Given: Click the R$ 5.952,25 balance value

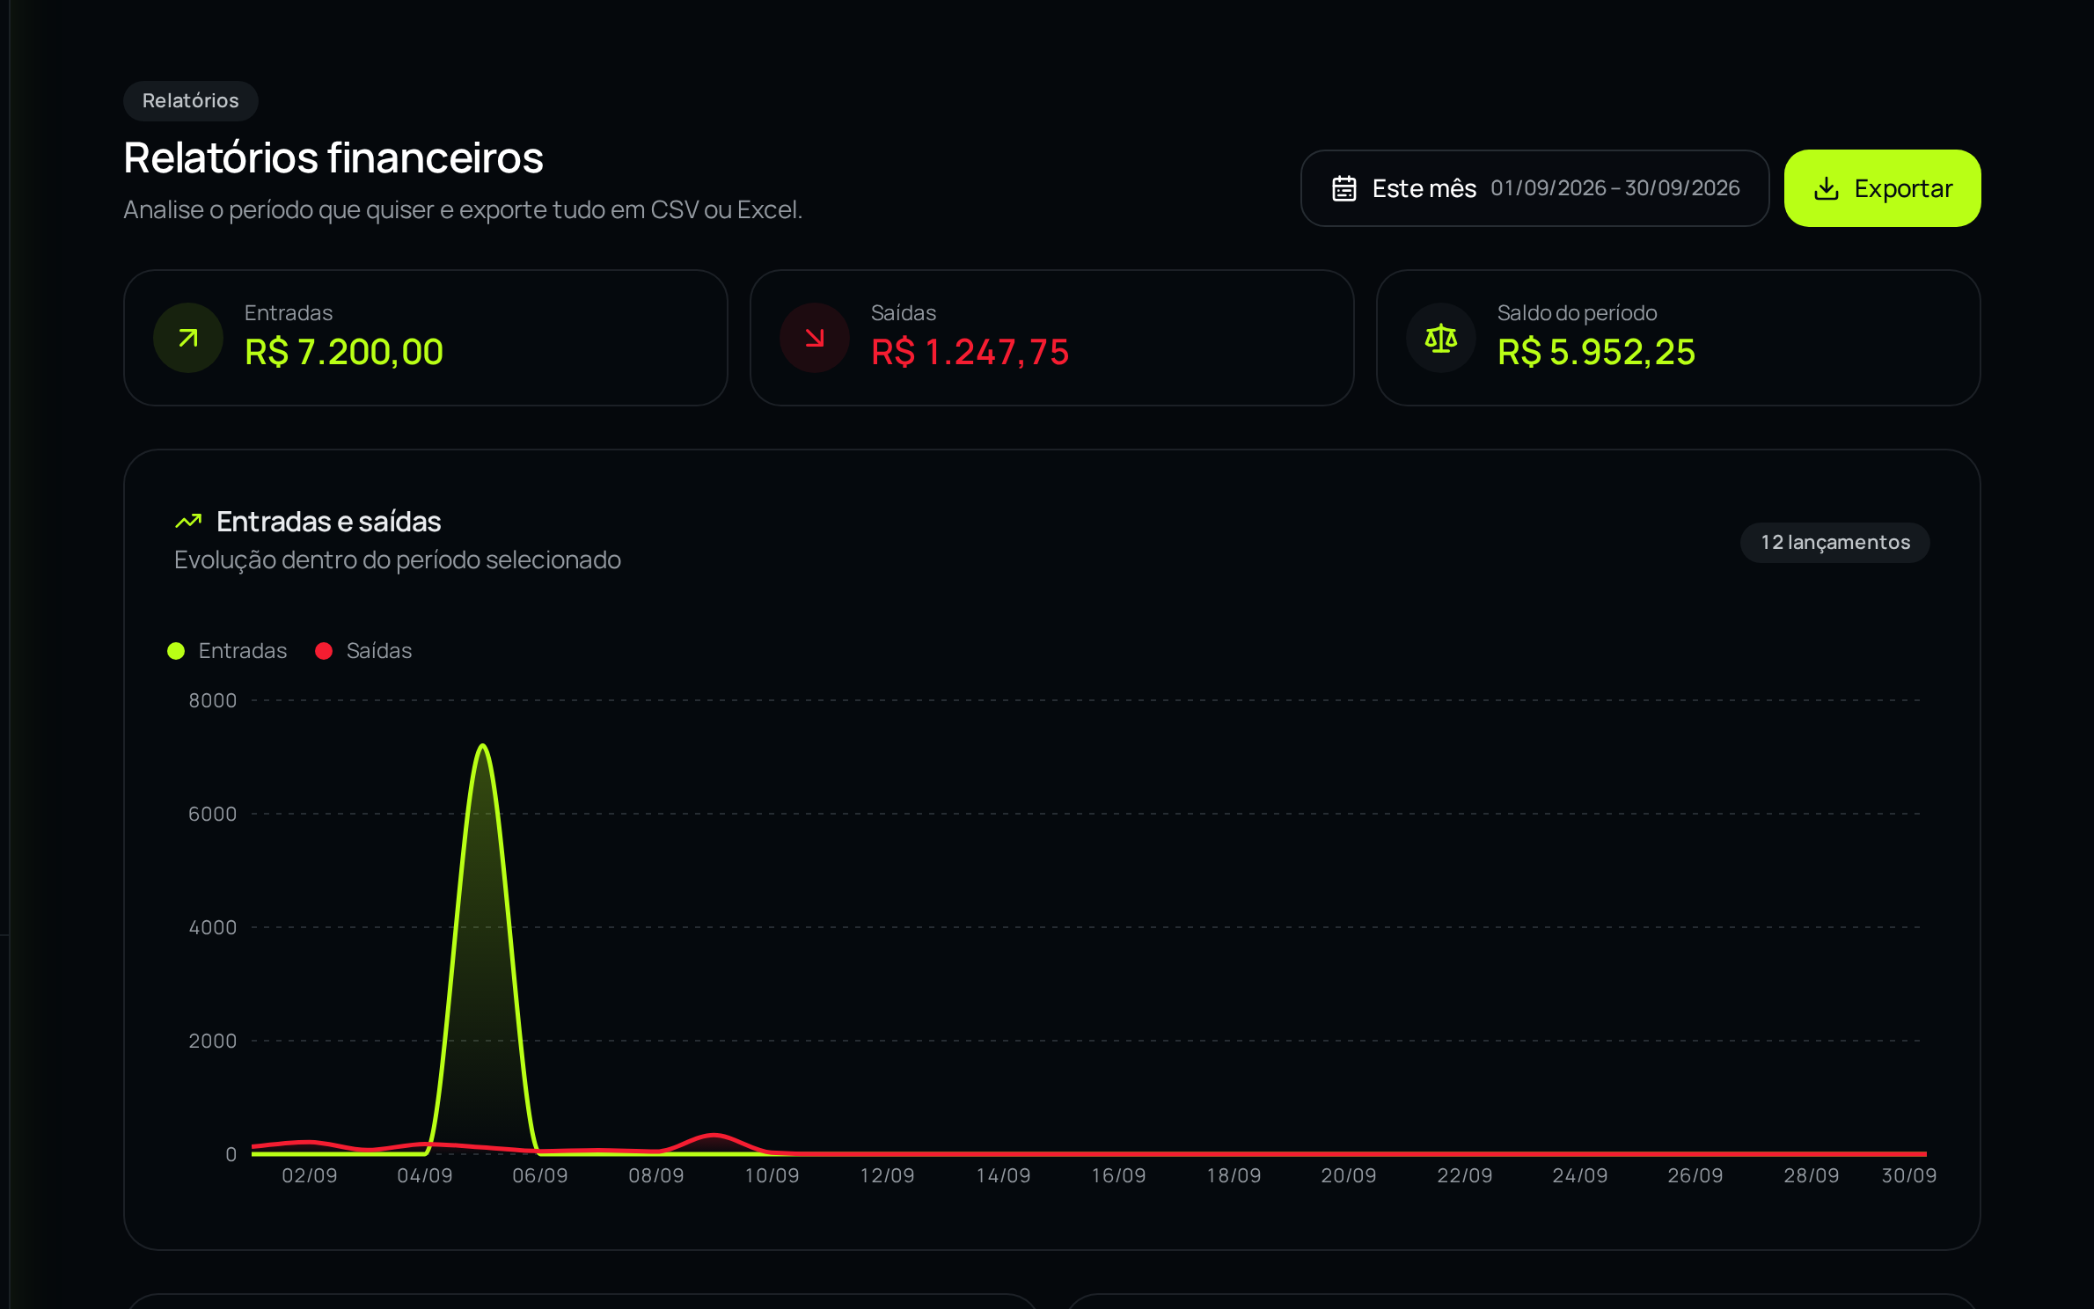Looking at the screenshot, I should [1596, 353].
